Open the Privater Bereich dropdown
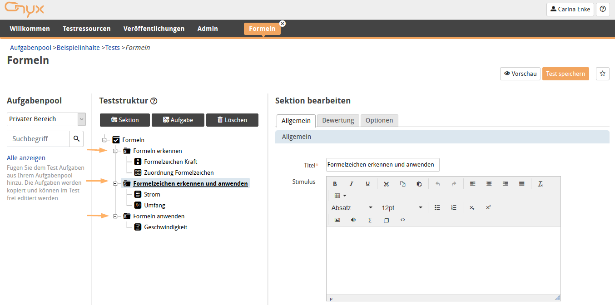The width and height of the screenshot is (615, 305). point(46,119)
